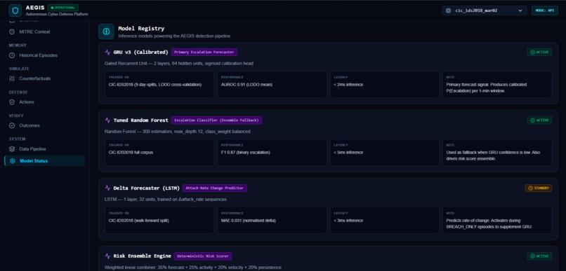The image size is (566, 271).
Task: Click the Historical Episodes clock icon
Action: [12, 55]
